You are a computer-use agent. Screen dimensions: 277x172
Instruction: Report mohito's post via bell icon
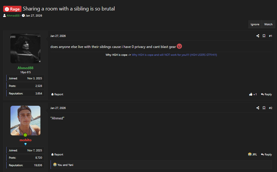click(x=57, y=155)
